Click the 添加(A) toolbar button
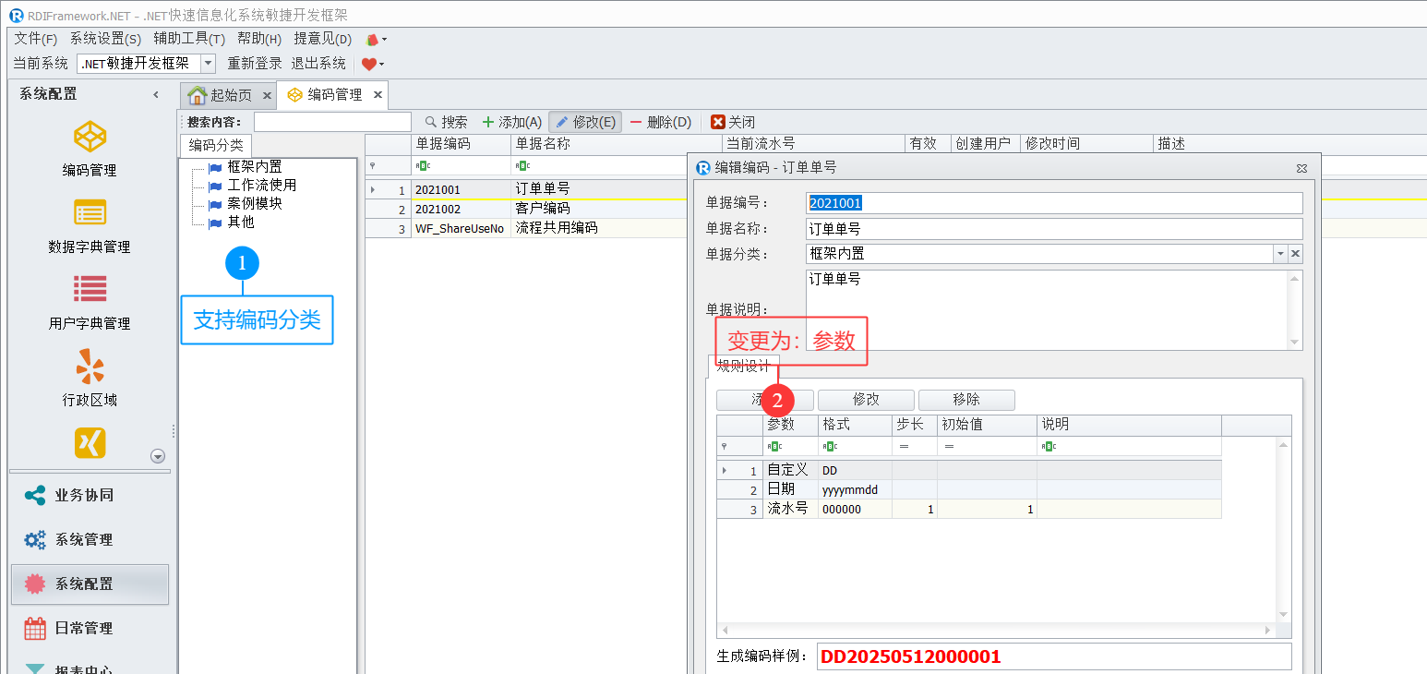This screenshot has height=674, width=1427. pos(511,121)
